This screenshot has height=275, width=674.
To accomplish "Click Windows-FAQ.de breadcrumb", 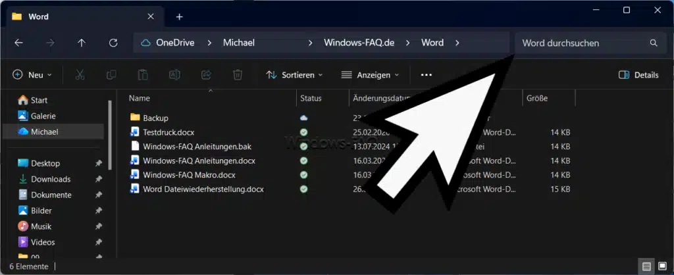I will (x=359, y=43).
